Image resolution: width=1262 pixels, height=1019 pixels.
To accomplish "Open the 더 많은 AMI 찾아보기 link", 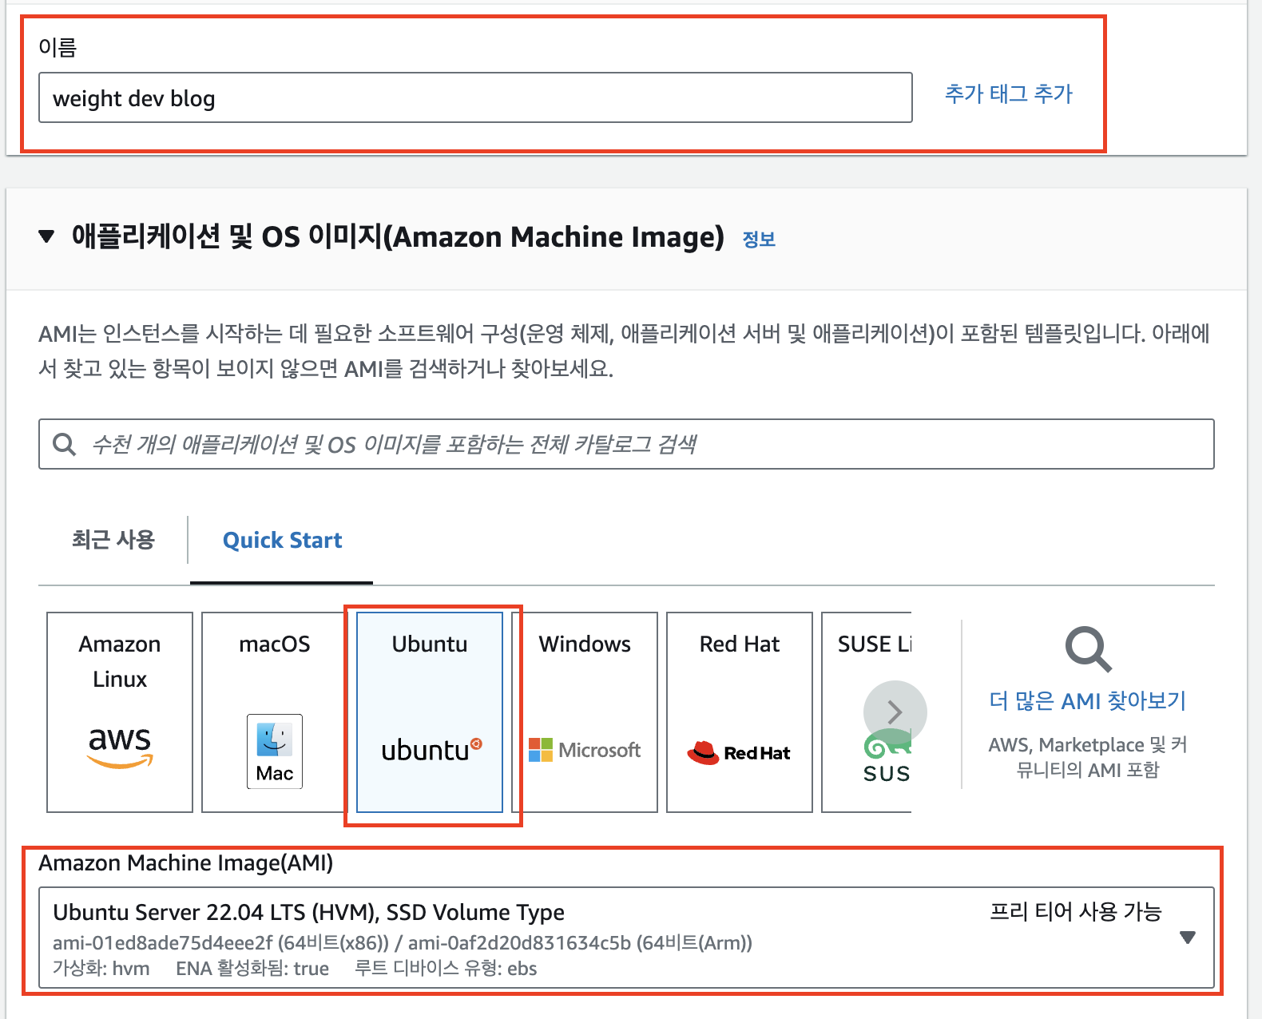I will 1088,700.
